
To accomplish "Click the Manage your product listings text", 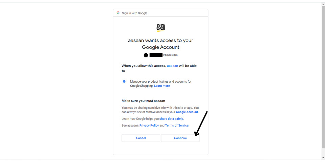I will click(160, 84).
